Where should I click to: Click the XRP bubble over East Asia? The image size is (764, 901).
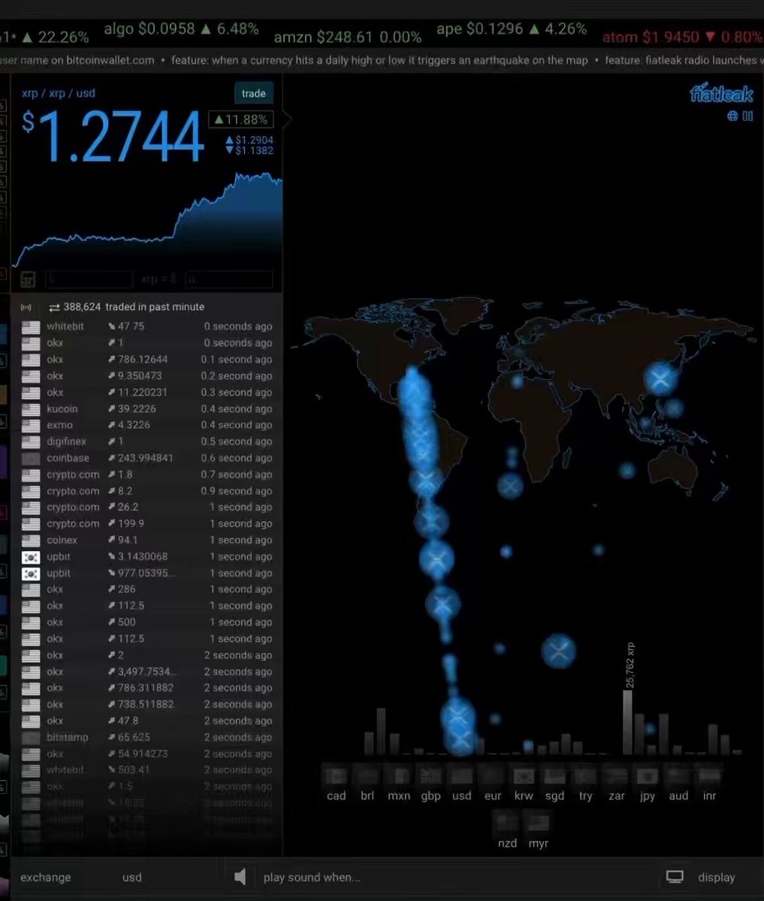(x=660, y=378)
